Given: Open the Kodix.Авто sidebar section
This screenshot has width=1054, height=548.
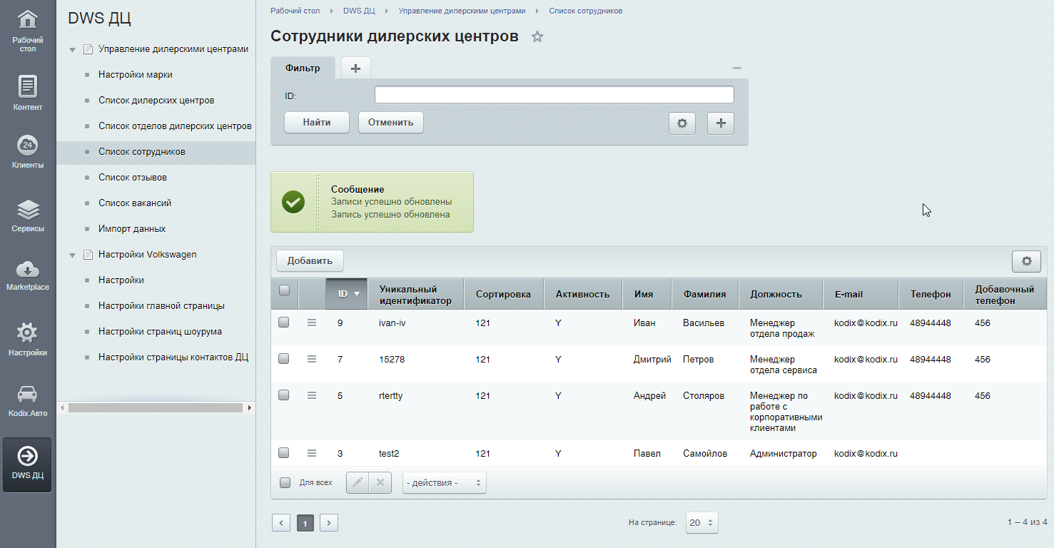Looking at the screenshot, I should coord(28,402).
